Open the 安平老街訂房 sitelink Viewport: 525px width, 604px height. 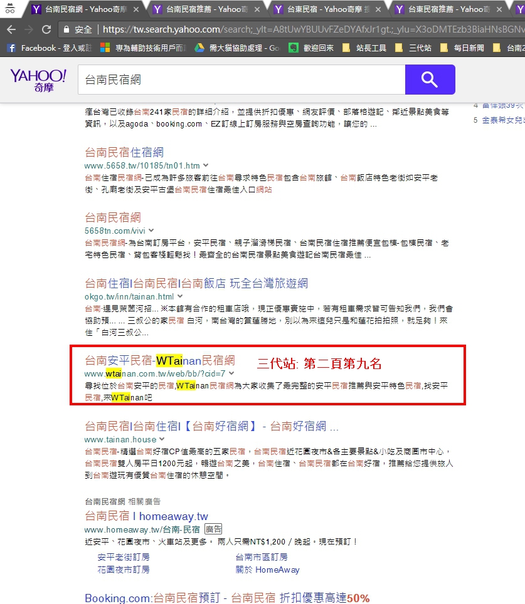pyautogui.click(x=124, y=557)
